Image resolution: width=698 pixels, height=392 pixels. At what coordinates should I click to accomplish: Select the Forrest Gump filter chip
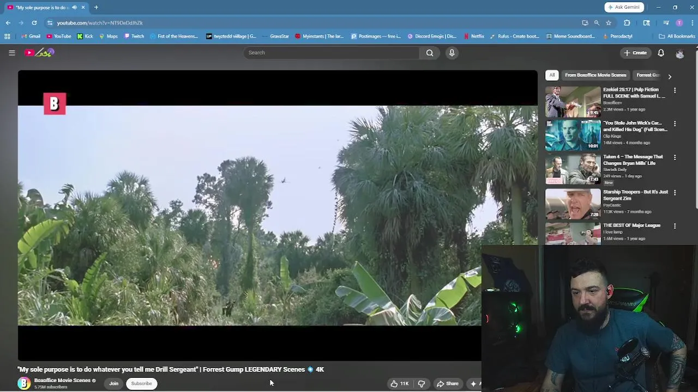[648, 75]
